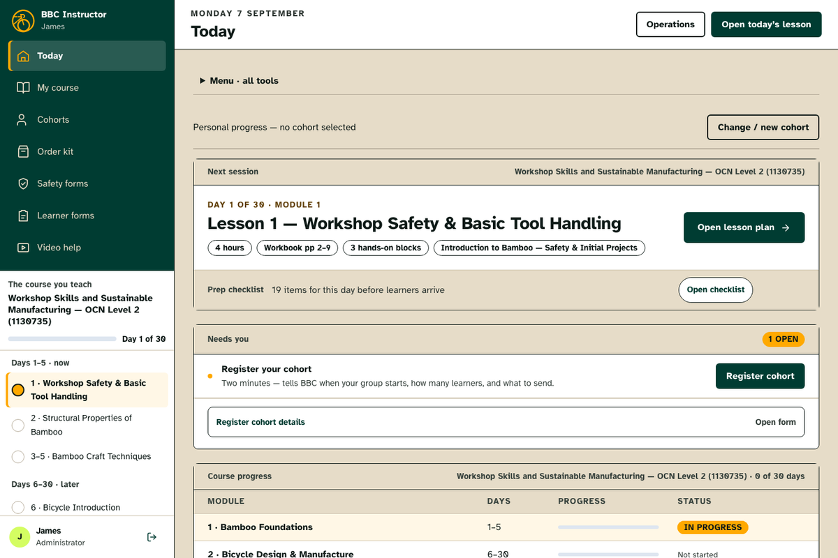Click Register cohort details text
The height and width of the screenshot is (558, 838).
point(260,422)
